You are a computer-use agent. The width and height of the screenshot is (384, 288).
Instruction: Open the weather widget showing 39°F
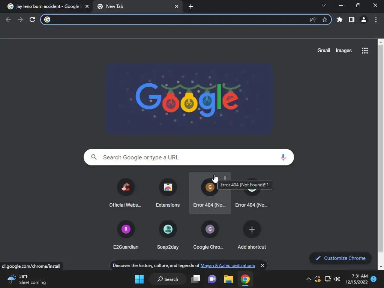(x=27, y=279)
